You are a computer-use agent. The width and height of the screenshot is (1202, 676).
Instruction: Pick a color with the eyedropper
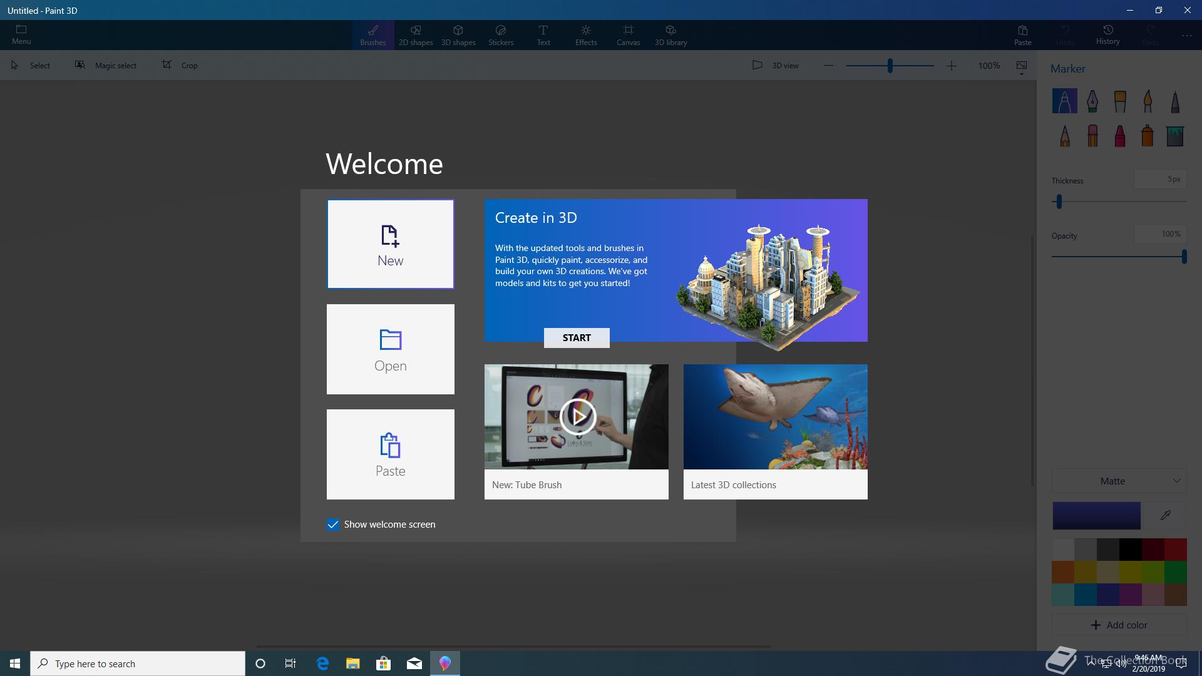1165,516
